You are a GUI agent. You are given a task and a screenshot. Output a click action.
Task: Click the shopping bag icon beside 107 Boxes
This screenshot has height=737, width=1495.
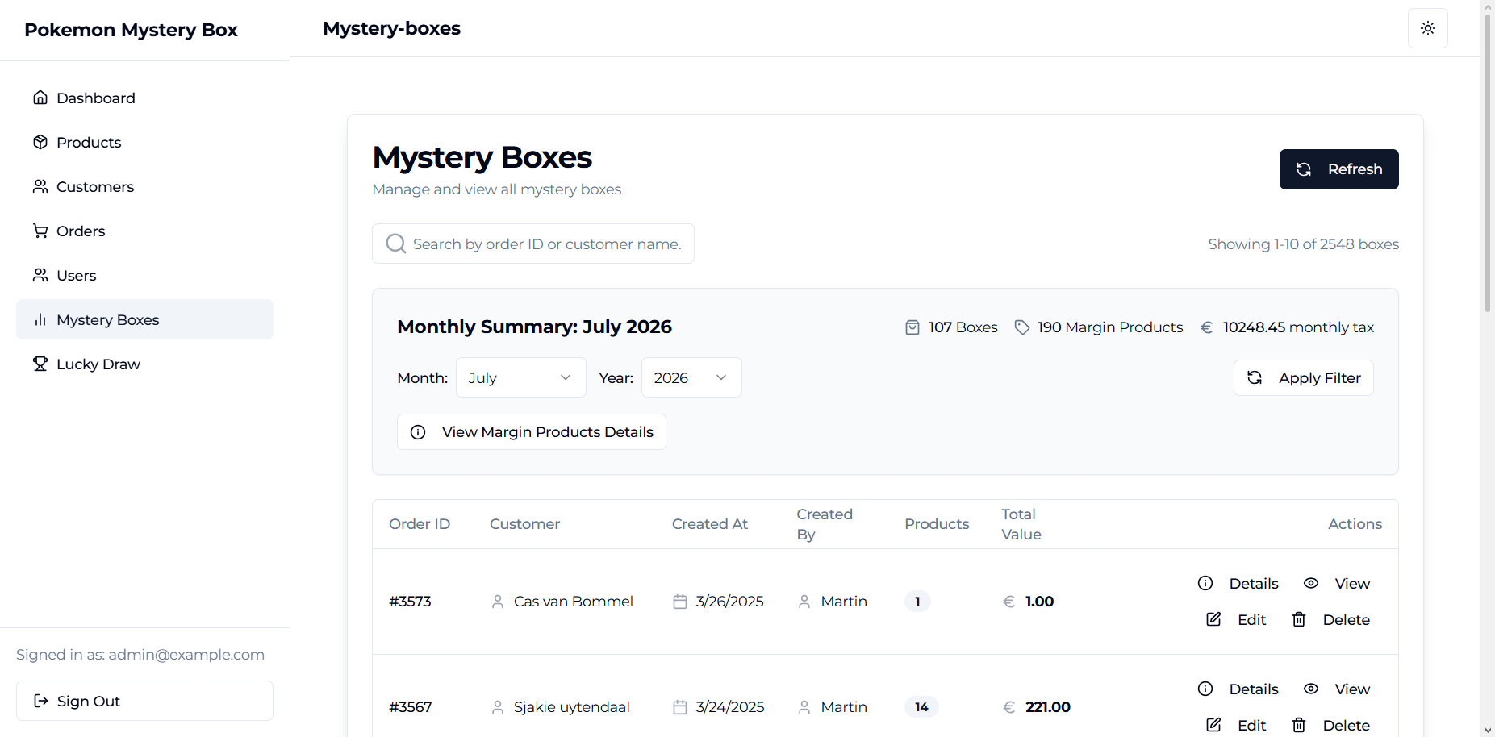point(912,327)
